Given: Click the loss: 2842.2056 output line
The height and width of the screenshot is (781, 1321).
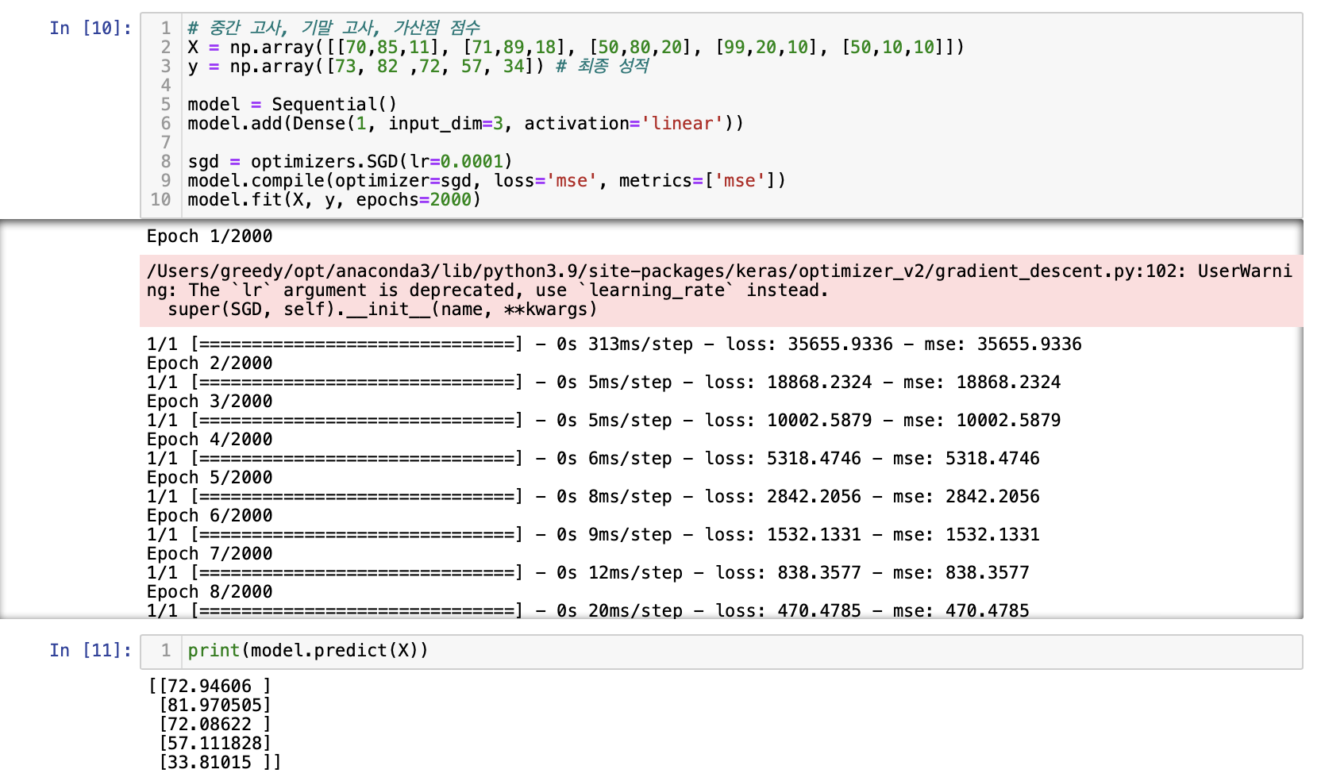Looking at the screenshot, I should coord(594,497).
